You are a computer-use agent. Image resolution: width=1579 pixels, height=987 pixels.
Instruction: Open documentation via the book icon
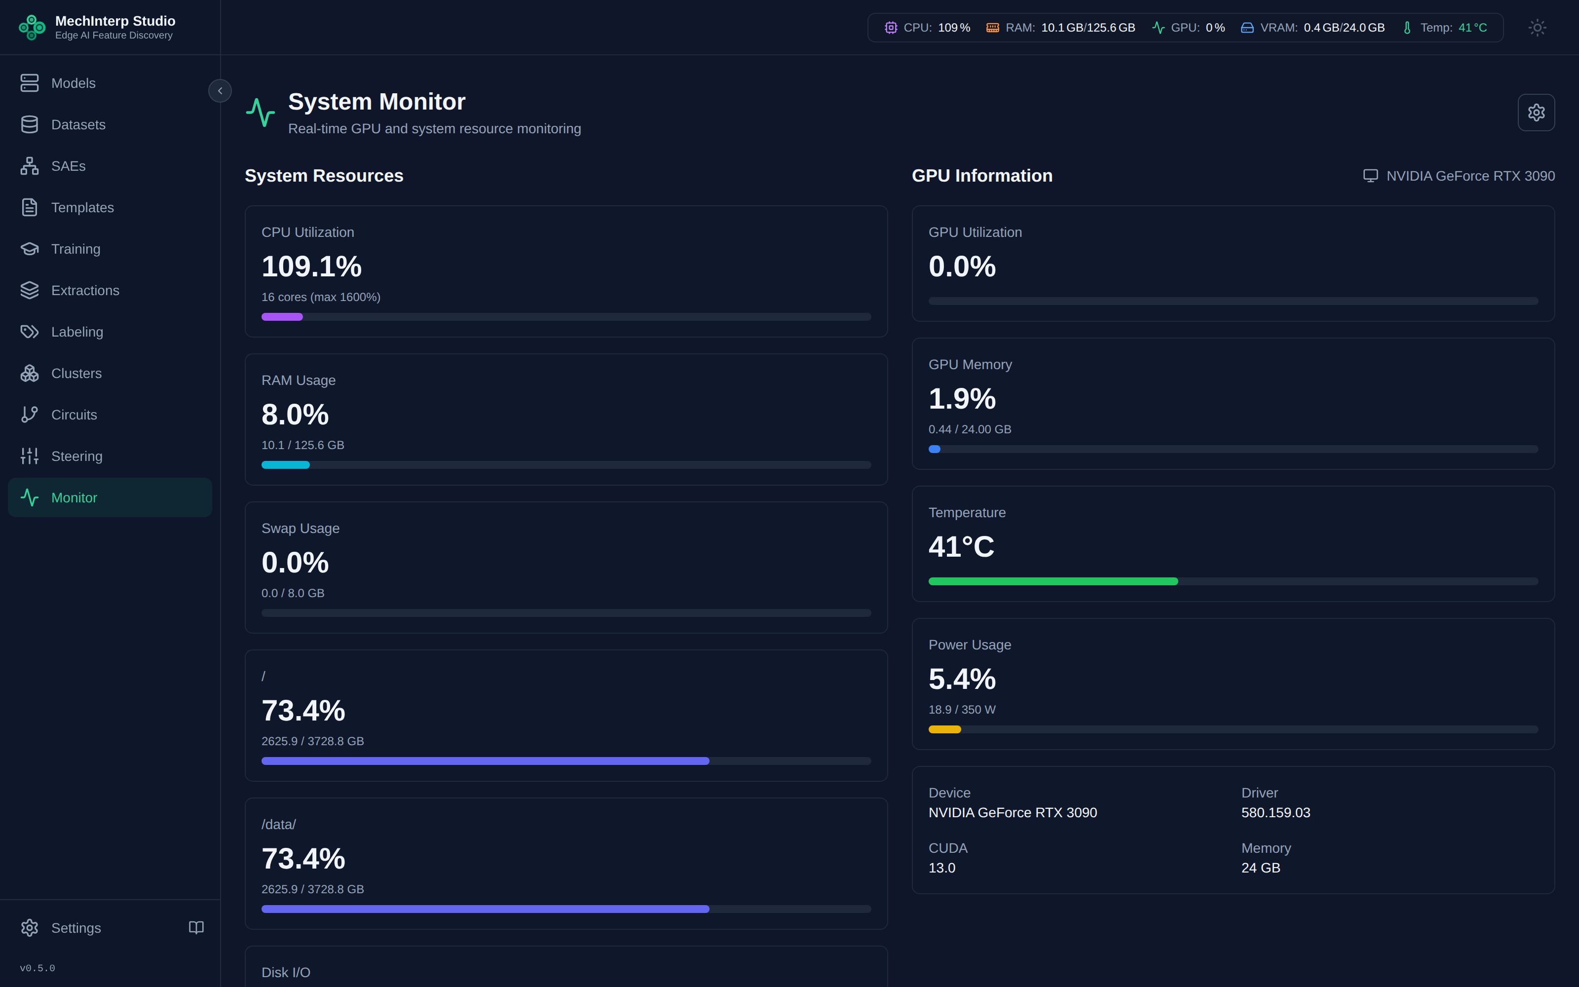click(x=196, y=928)
